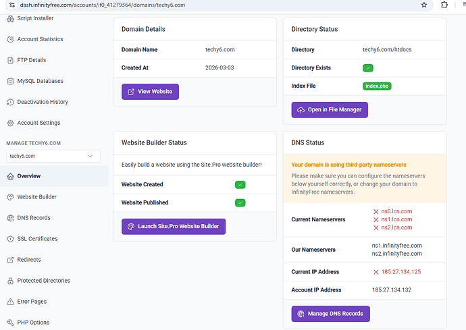This screenshot has height=330, width=466.
Task: Click the Deactivation History clock icon
Action: 10,102
